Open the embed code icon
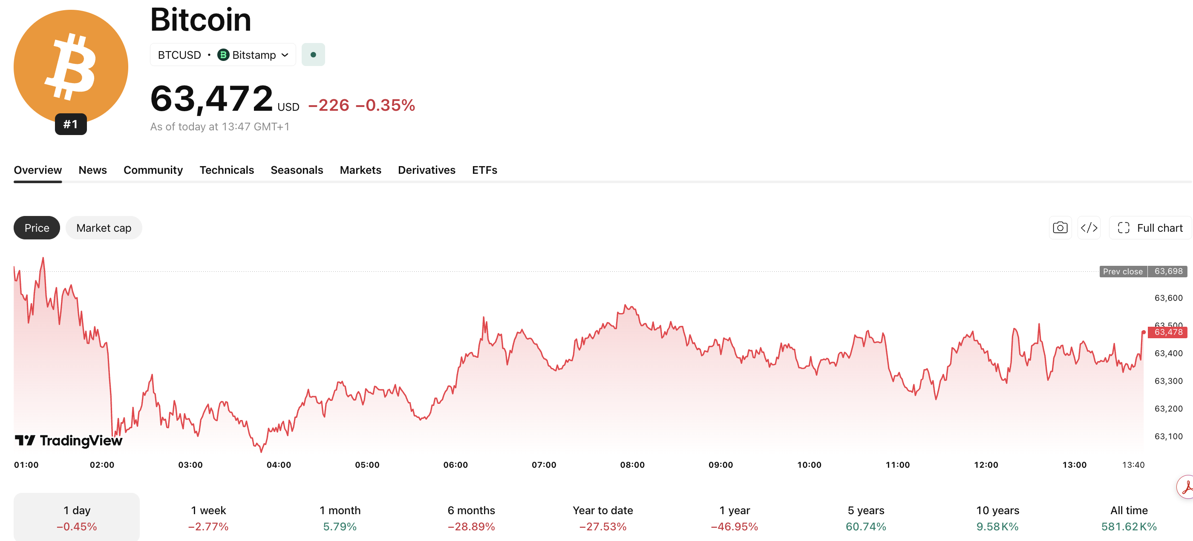This screenshot has width=1193, height=541. coord(1089,228)
